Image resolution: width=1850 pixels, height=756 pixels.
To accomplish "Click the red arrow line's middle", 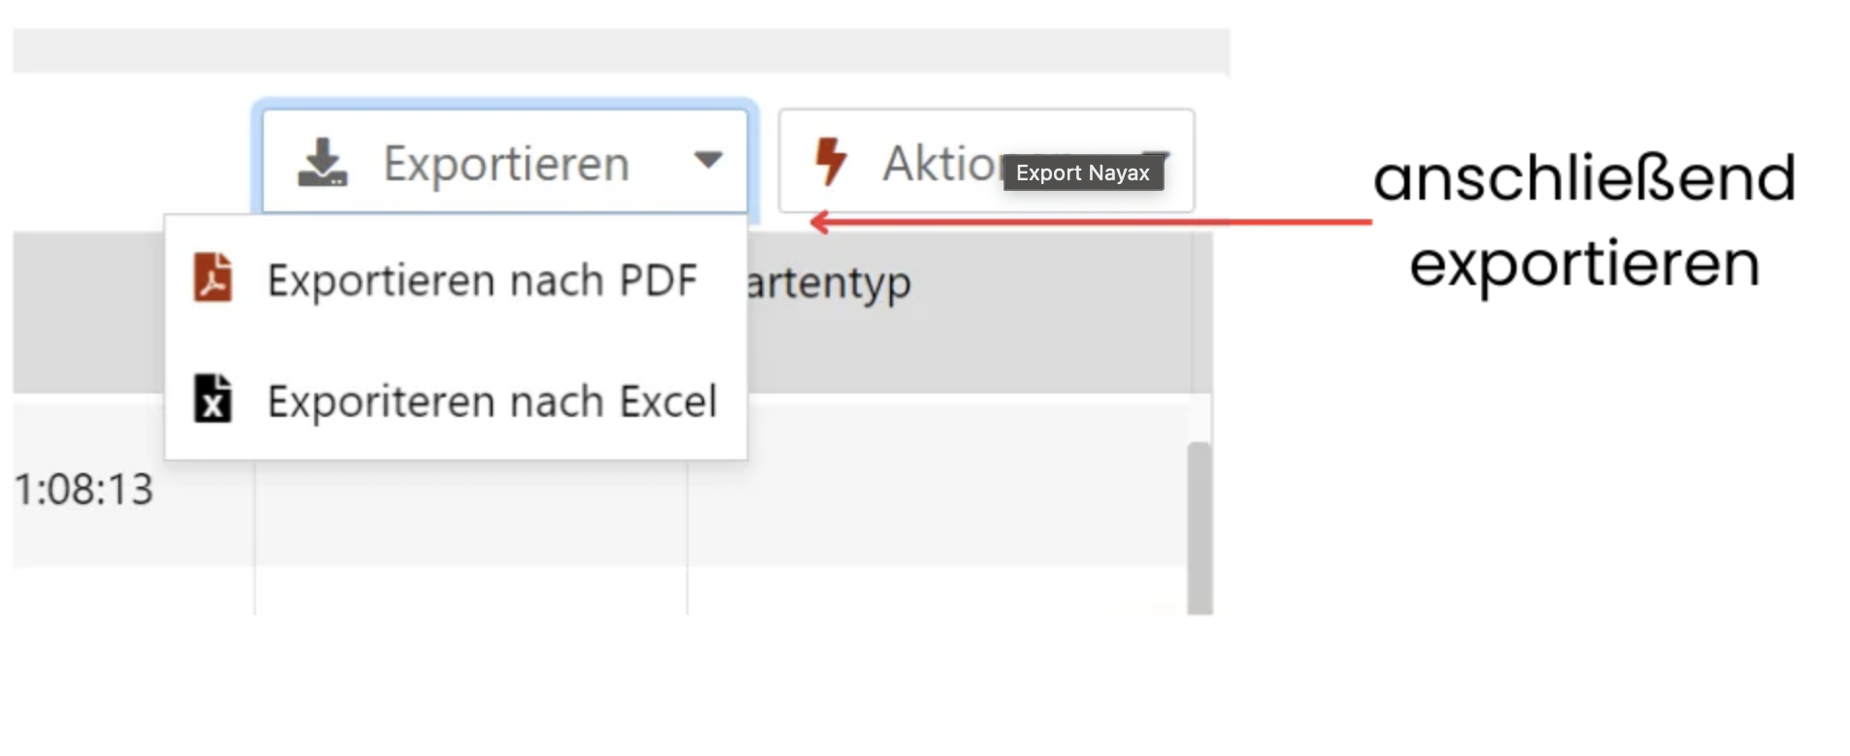I will click(1091, 222).
